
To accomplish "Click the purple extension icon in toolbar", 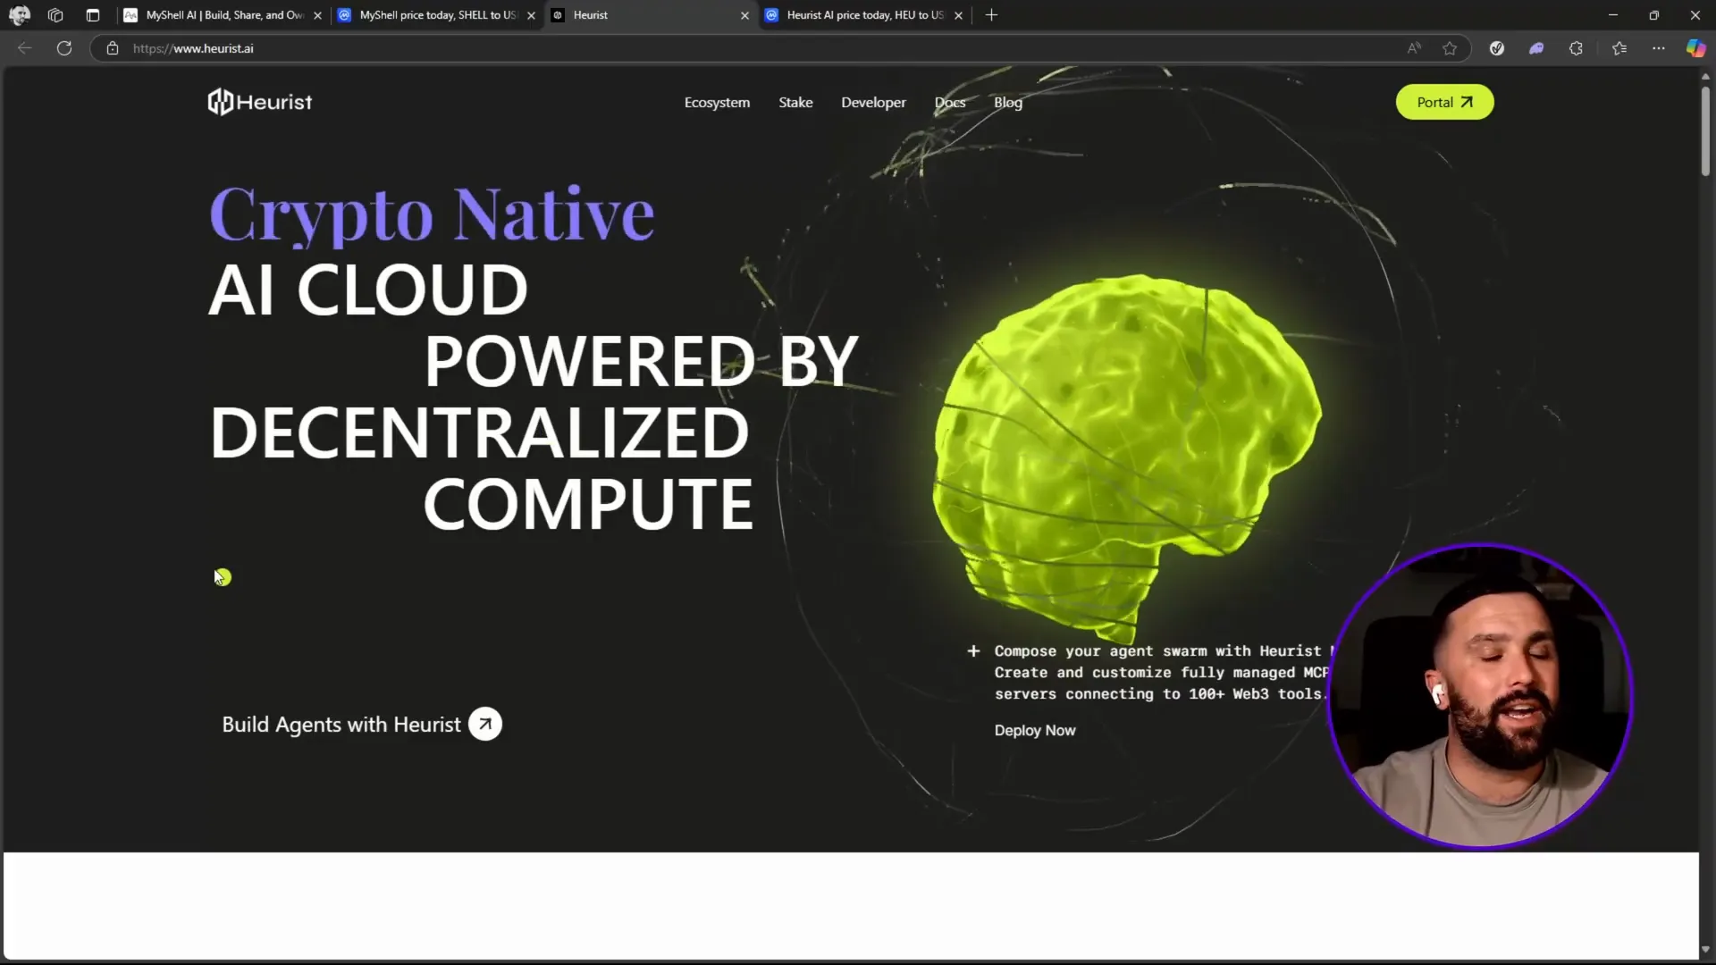I will (1536, 48).
